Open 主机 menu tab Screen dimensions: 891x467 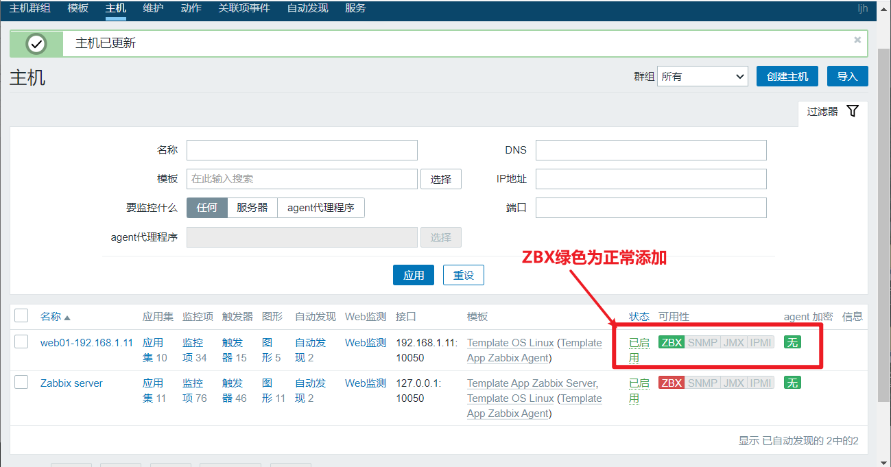point(116,8)
